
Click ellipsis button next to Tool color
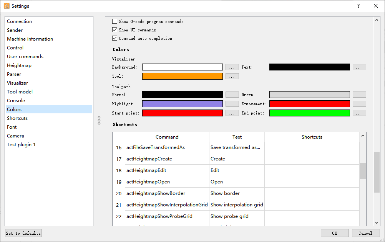pos(232,76)
